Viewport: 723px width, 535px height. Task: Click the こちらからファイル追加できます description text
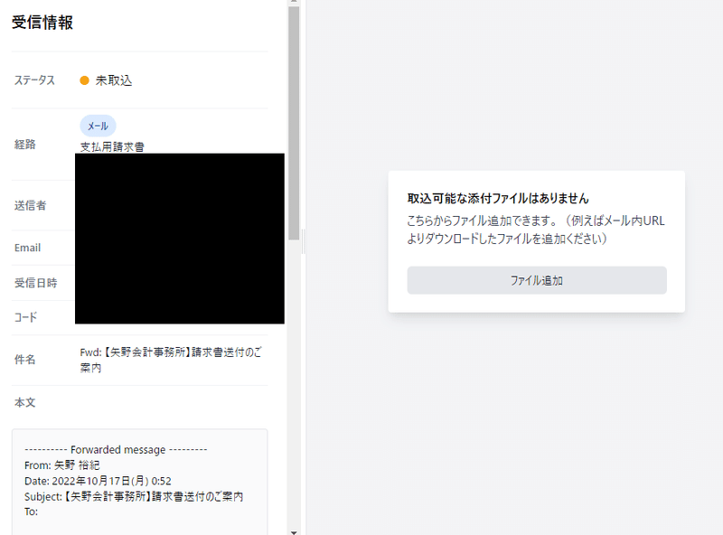pyautogui.click(x=536, y=230)
